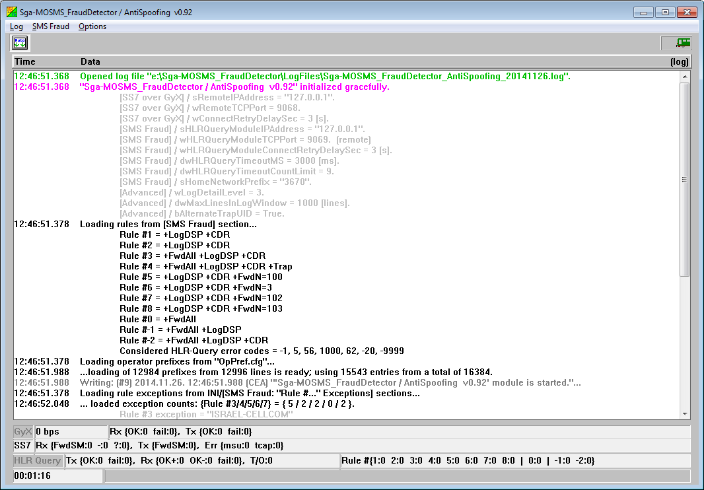This screenshot has height=490, width=704.
Task: Select the dwHLRQueryTimeoutMS = 3000 line
Action: point(229,160)
